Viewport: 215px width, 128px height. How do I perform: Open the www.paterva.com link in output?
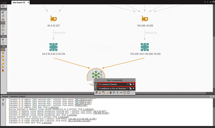[x=83, y=103]
